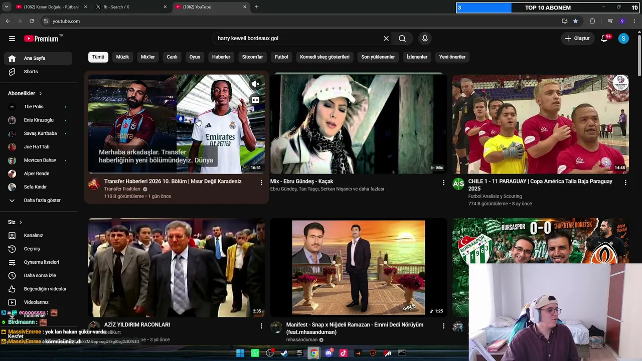Open Enis Kirazoglu subscription channel
This screenshot has height=361, width=642.
tap(38, 120)
